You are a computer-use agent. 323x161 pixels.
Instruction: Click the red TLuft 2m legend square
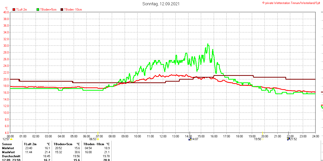(14, 10)
